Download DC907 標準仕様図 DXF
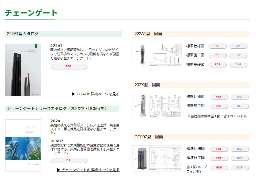Viewport: 256px width, 180px height. coord(240,149)
